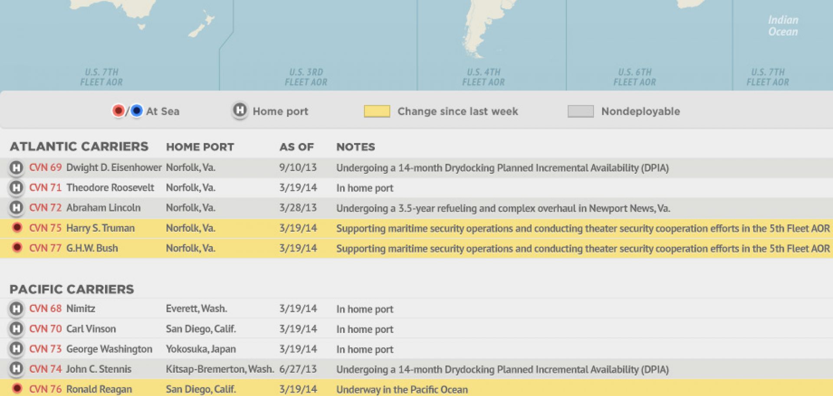833x396 pixels.
Task: Click Bush's 5th Fleet AOR note
Action: point(583,249)
